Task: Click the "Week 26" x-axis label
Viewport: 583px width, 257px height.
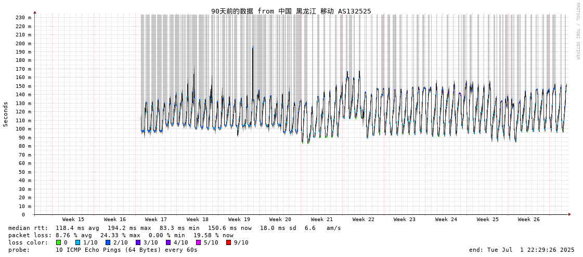Action: click(529, 220)
